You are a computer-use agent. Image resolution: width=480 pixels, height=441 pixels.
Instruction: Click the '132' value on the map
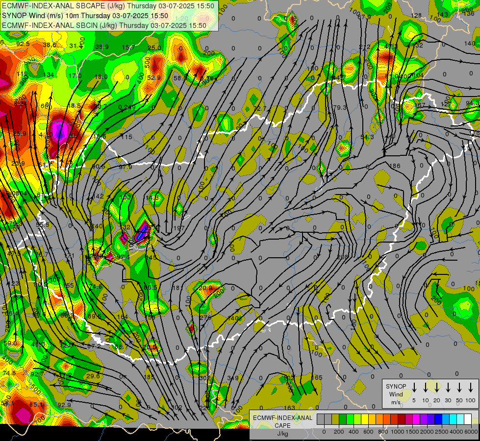[x=418, y=45]
